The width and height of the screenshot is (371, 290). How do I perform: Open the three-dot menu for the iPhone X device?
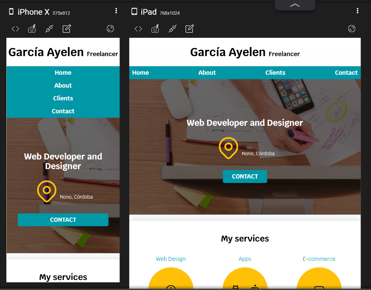coord(116,11)
